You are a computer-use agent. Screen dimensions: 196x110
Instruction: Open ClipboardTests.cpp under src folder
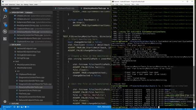coord(27,74)
